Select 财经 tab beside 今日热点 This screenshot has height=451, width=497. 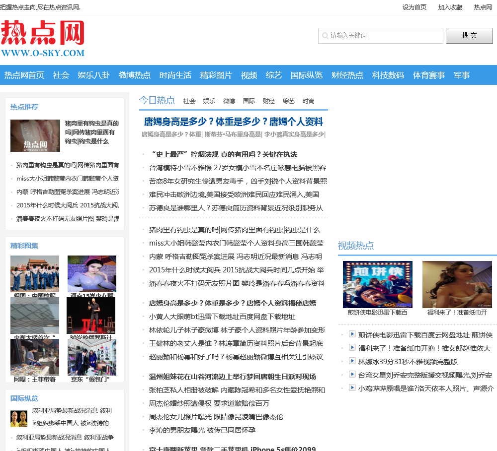click(269, 101)
